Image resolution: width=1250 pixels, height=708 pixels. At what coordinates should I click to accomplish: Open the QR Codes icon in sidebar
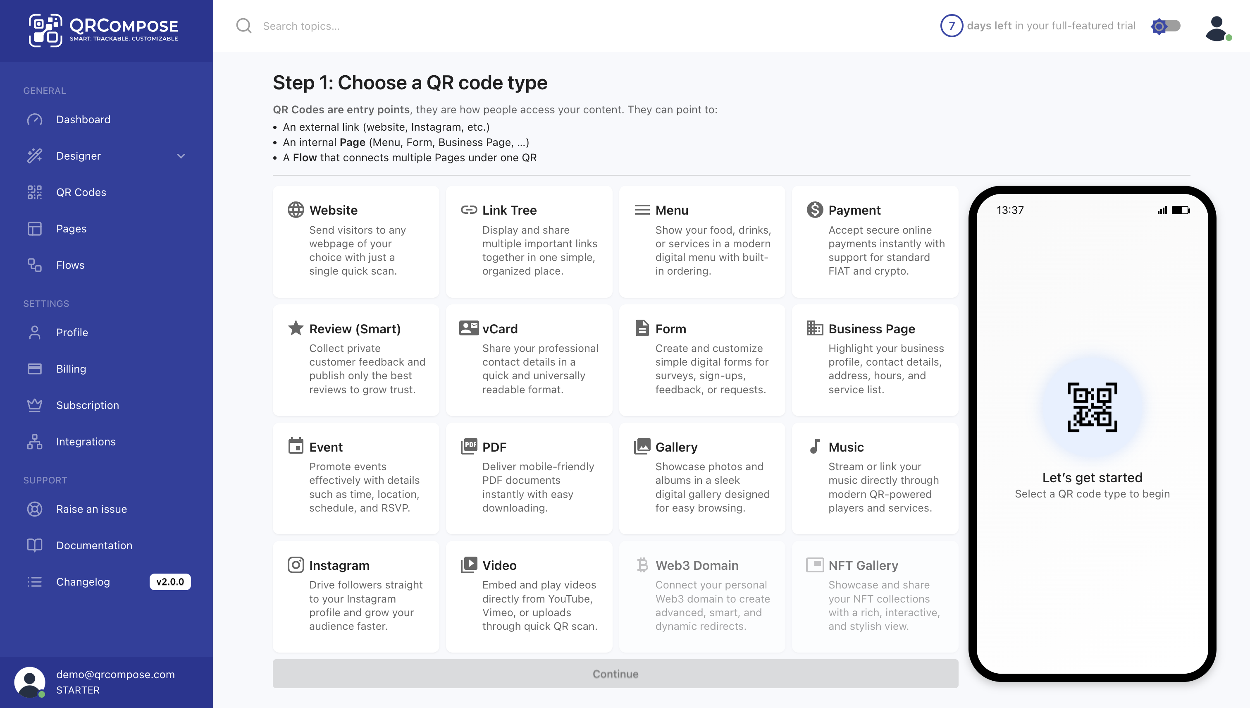(x=34, y=192)
